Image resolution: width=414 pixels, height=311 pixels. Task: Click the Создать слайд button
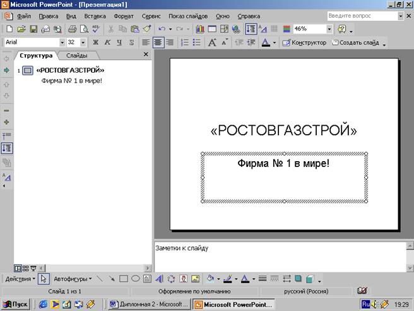(355, 42)
